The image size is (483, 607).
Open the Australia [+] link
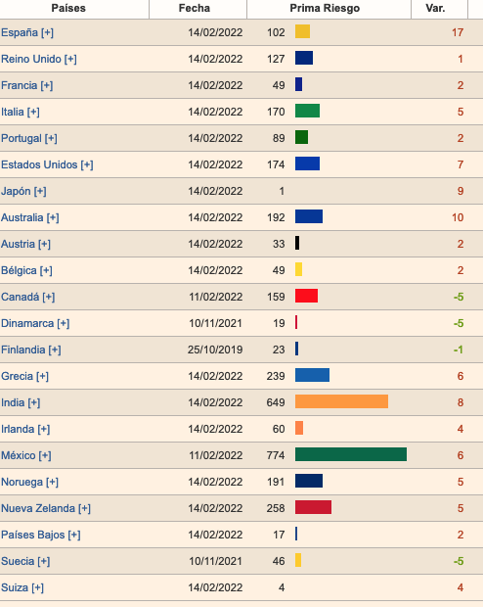tap(29, 217)
